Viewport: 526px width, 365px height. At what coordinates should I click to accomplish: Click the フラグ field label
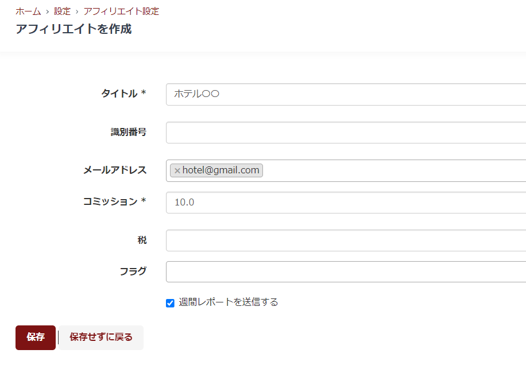point(133,271)
